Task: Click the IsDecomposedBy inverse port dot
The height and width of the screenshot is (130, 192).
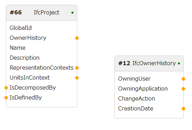Action: (x=6, y=88)
